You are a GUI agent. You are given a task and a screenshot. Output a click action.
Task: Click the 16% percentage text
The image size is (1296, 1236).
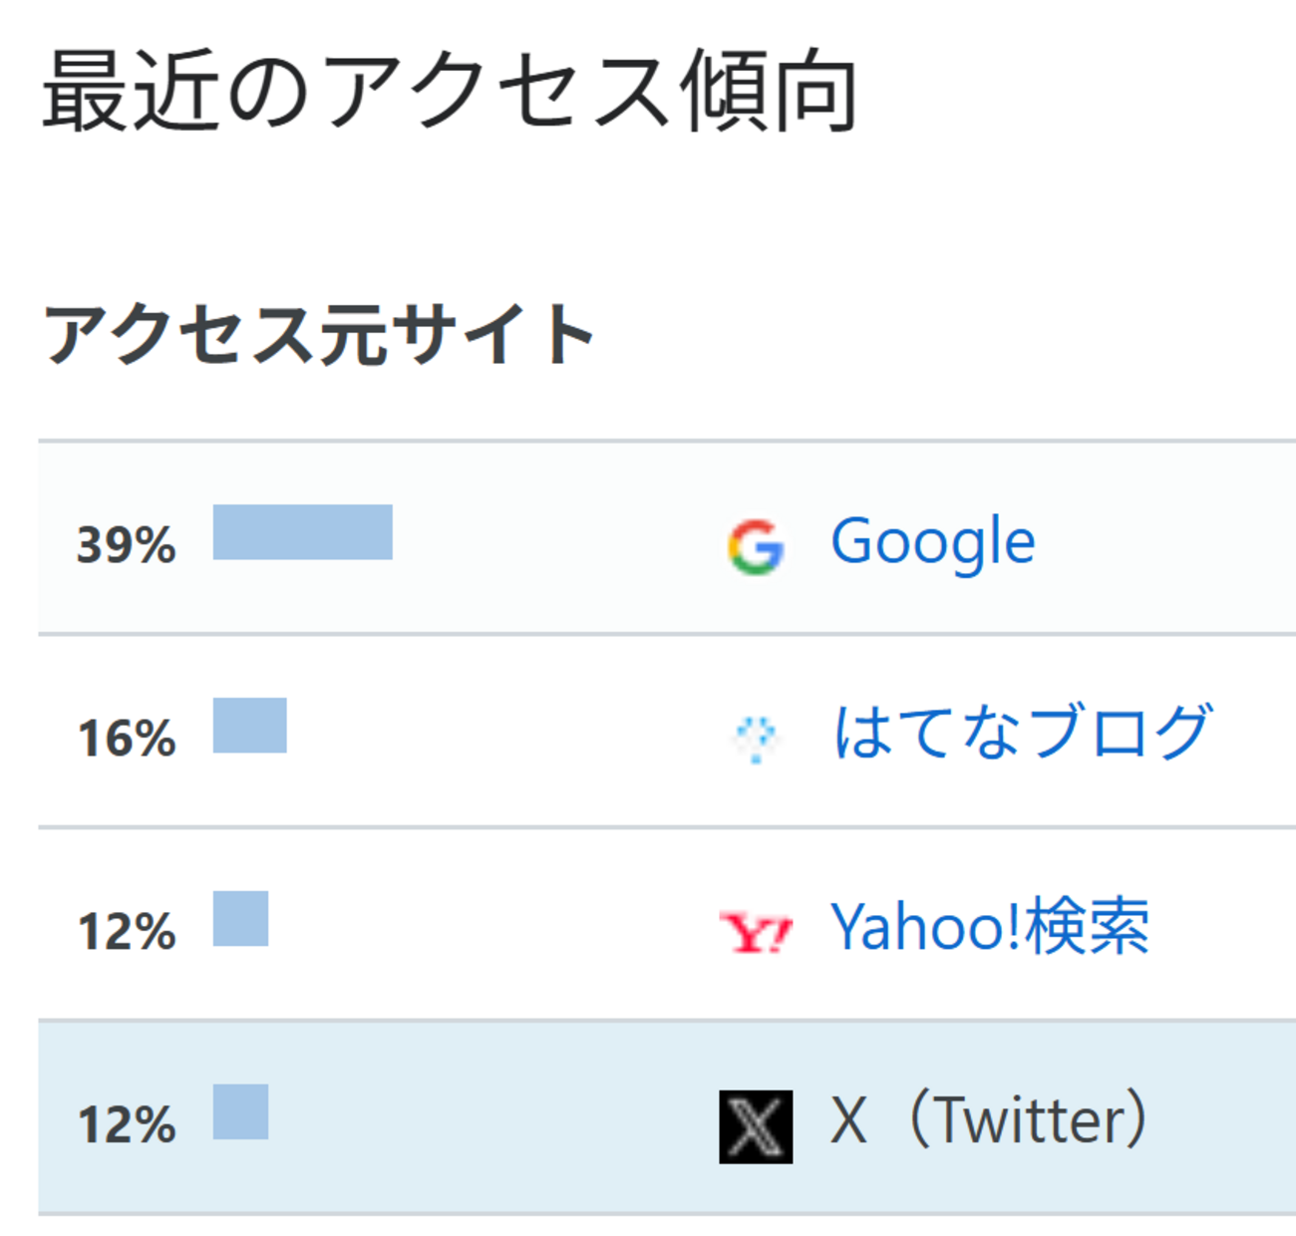(127, 739)
